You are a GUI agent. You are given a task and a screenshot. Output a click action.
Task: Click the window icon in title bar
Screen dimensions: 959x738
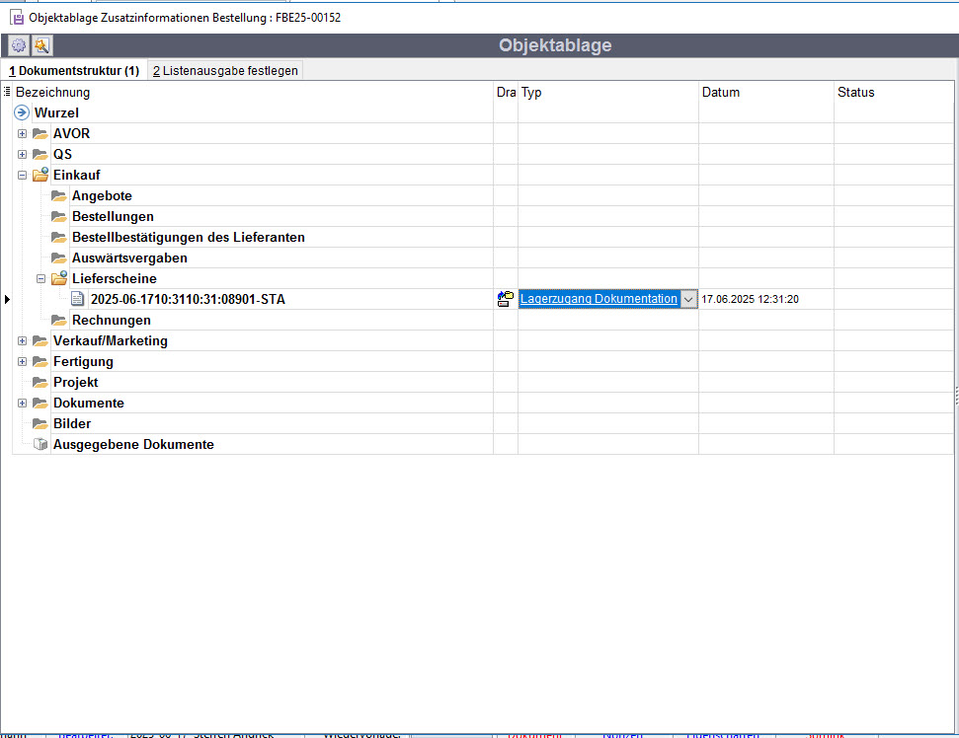17,18
